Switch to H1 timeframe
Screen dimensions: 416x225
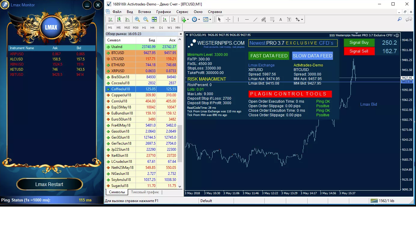coord(144,27)
